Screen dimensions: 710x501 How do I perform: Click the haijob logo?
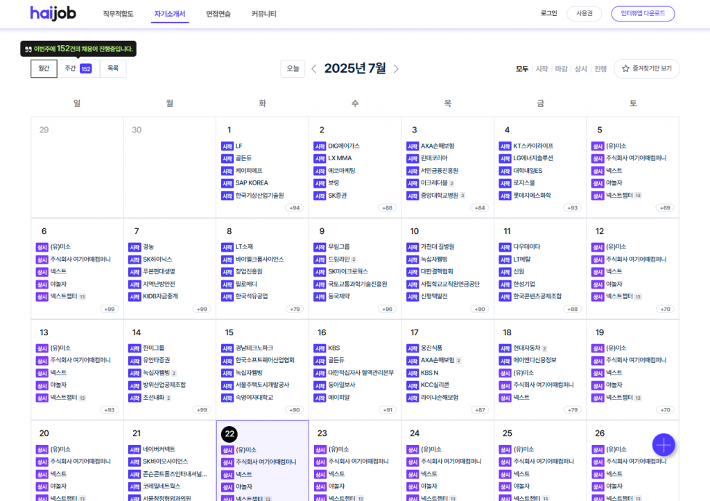point(53,14)
